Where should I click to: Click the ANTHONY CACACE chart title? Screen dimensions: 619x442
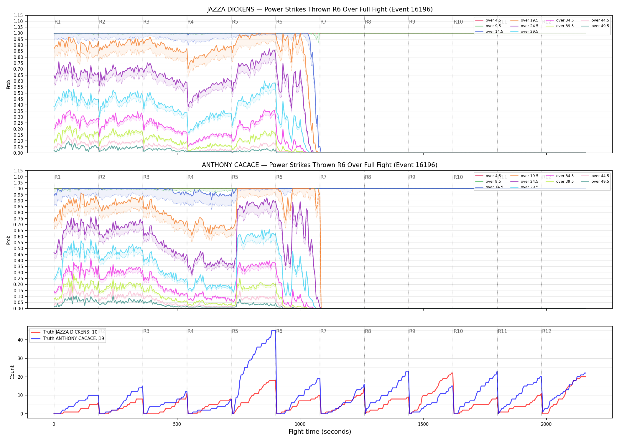[x=320, y=165]
